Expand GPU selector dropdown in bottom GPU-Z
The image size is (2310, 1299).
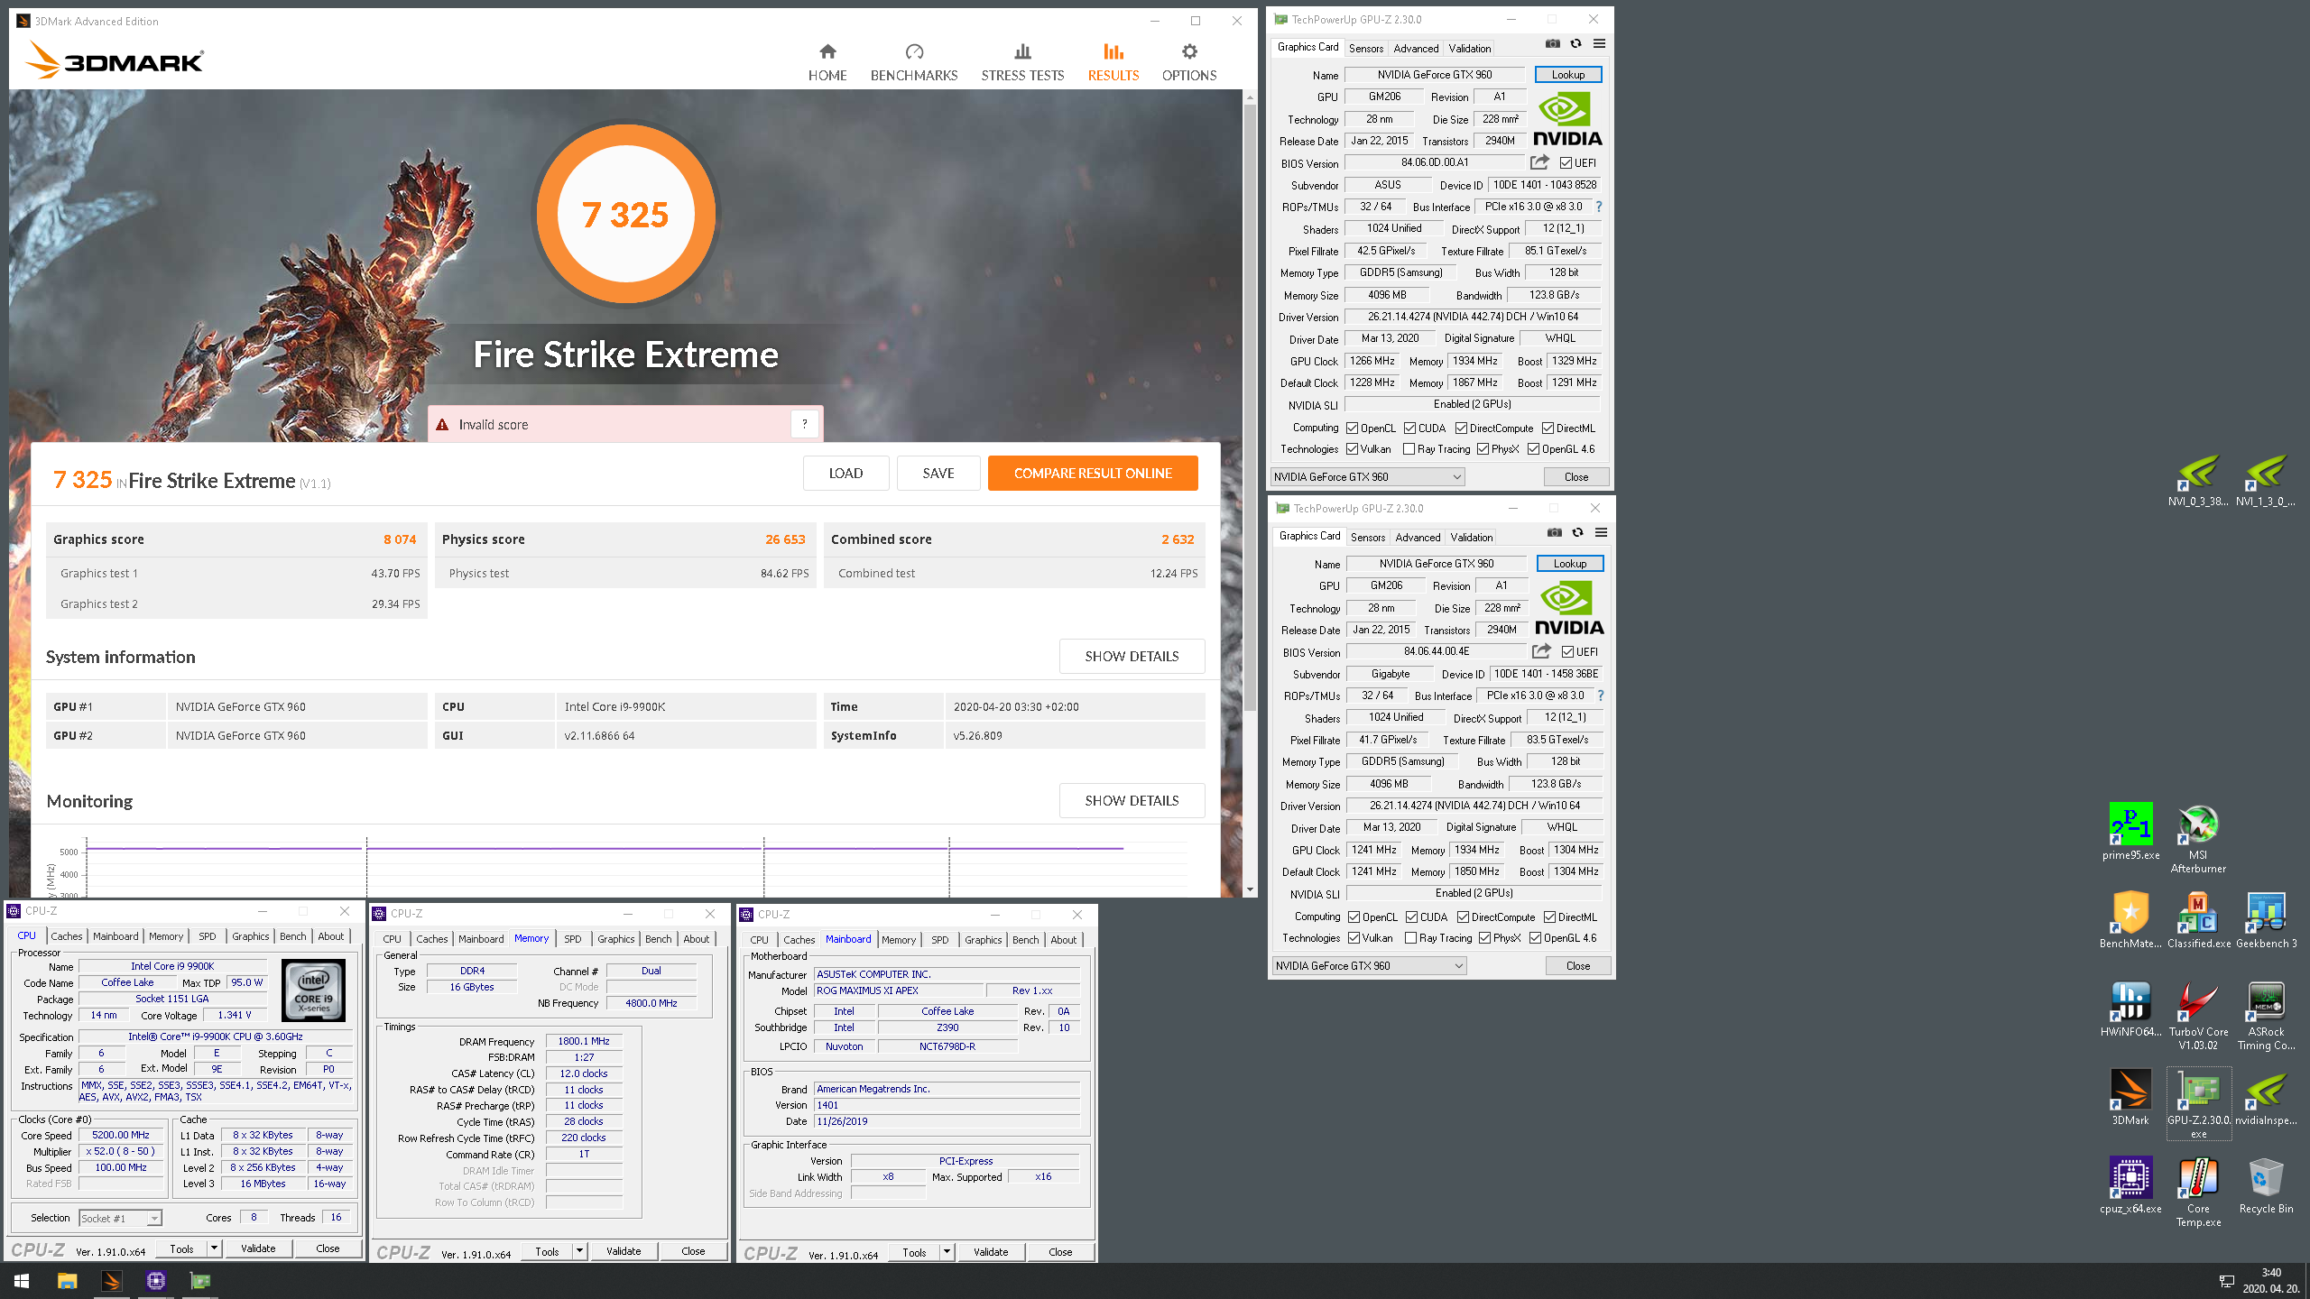tap(1369, 966)
